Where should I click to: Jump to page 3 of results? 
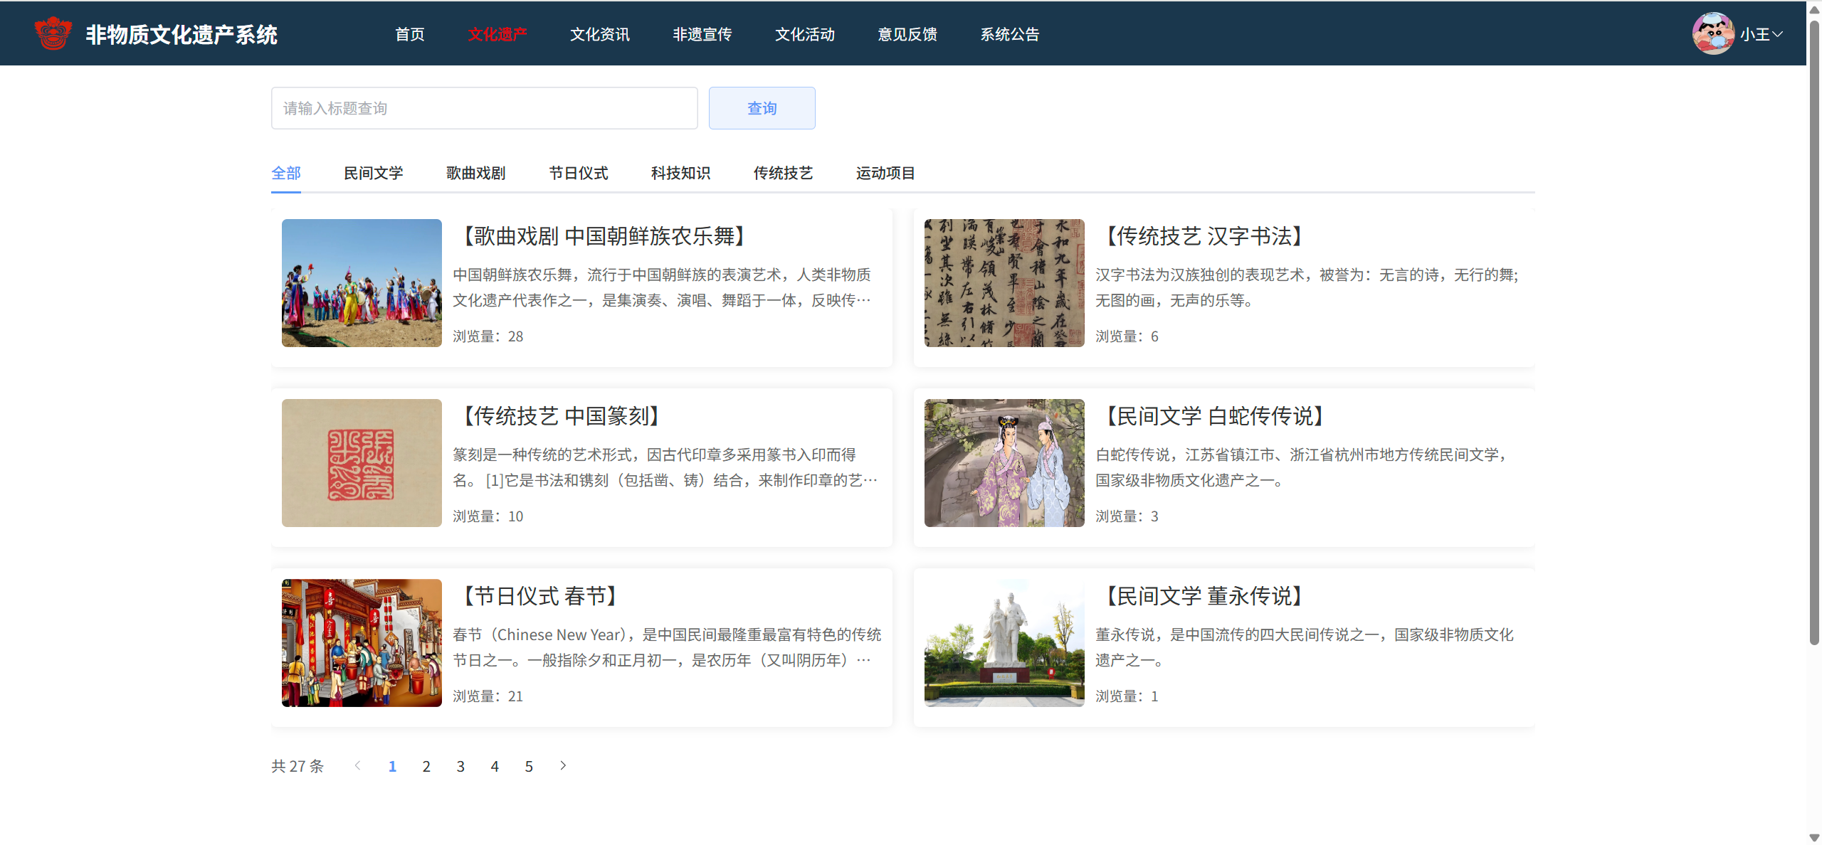point(460,766)
